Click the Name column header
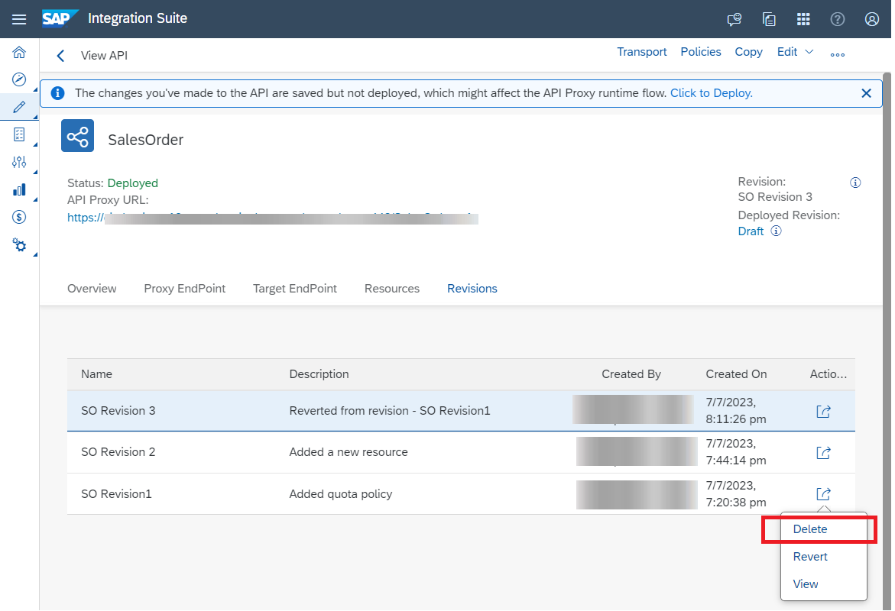Image resolution: width=895 pixels, height=611 pixels. [96, 374]
